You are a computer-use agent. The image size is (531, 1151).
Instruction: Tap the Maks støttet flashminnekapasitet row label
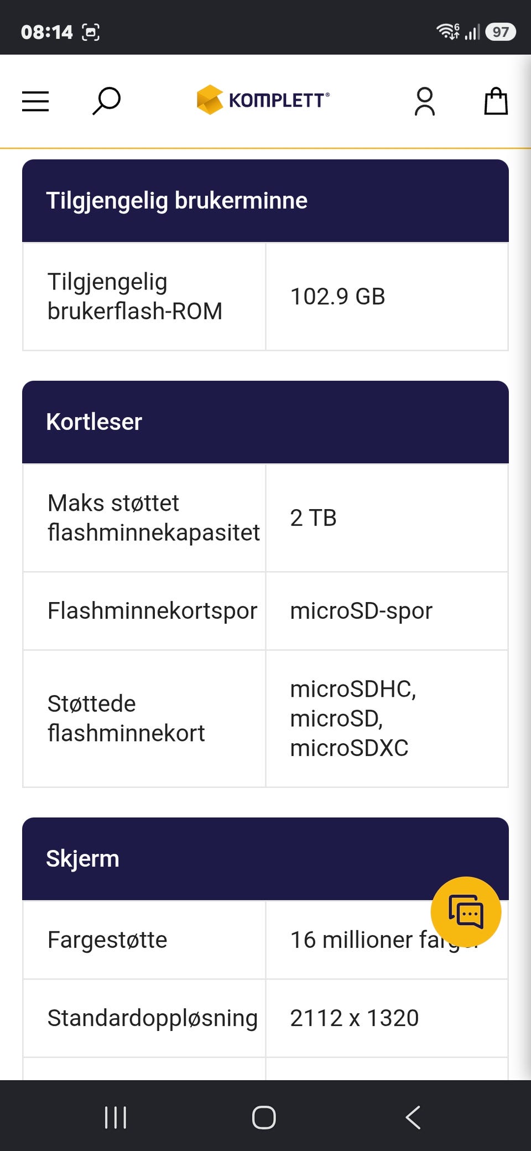coord(154,517)
